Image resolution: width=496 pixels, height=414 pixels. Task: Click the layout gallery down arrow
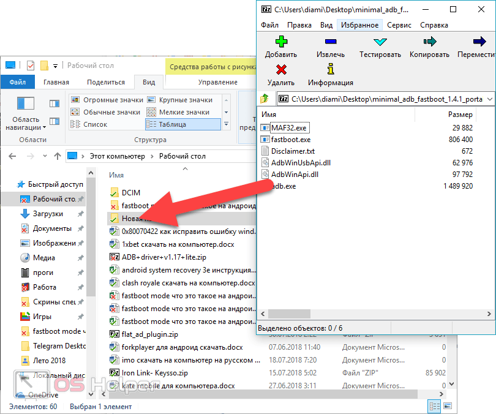pyautogui.click(x=226, y=112)
